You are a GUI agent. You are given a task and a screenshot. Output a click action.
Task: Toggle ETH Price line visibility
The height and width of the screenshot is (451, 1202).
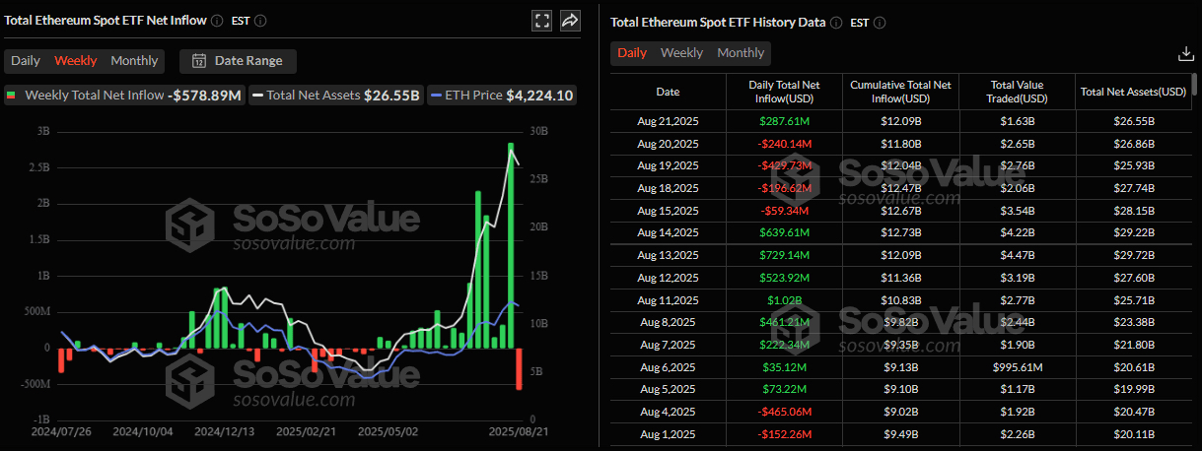pos(502,96)
